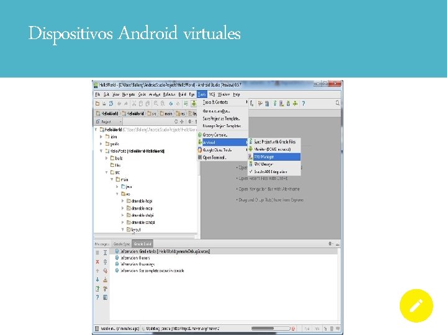447x335 pixels.
Task: Click the Cut scissors icon in the toolbar
Action: click(x=133, y=104)
